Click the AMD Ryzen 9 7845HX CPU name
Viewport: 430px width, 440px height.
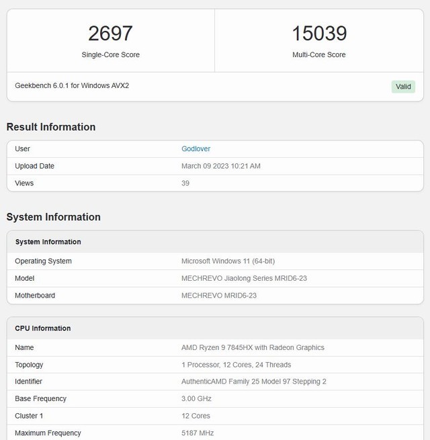[x=253, y=348]
